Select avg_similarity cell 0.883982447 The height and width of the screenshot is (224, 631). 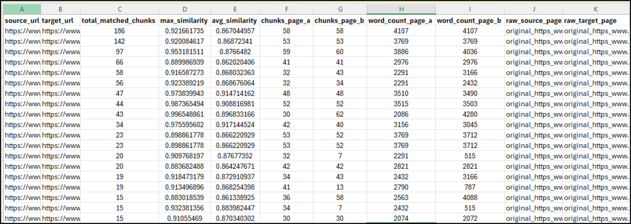(x=235, y=208)
